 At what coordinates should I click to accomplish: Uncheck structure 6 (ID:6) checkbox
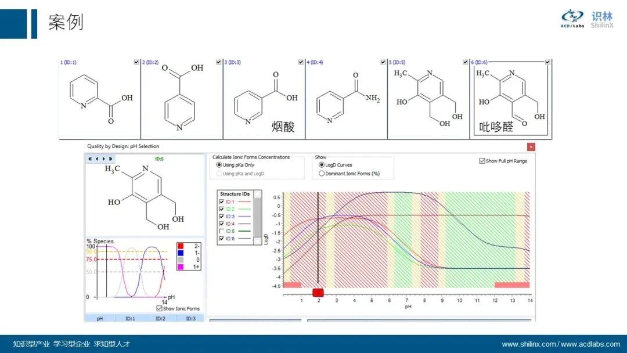point(547,62)
